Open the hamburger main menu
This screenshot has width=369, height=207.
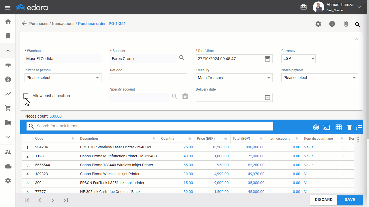coord(8,7)
